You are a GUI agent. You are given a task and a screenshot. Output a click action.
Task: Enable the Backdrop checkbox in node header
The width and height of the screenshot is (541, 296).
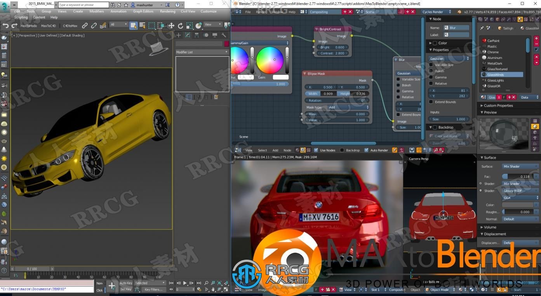pyautogui.click(x=342, y=150)
